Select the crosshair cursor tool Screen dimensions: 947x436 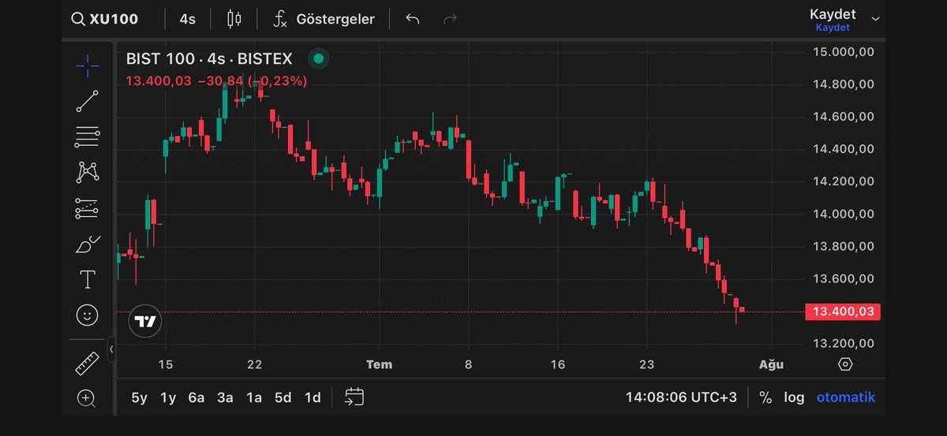[x=88, y=65]
